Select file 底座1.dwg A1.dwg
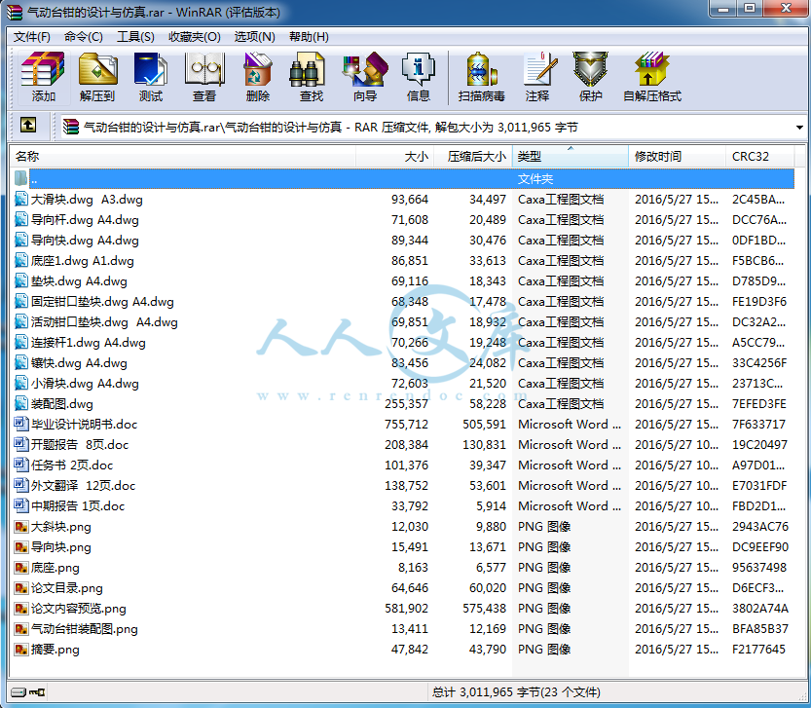Image resolution: width=811 pixels, height=708 pixels. coord(82,261)
